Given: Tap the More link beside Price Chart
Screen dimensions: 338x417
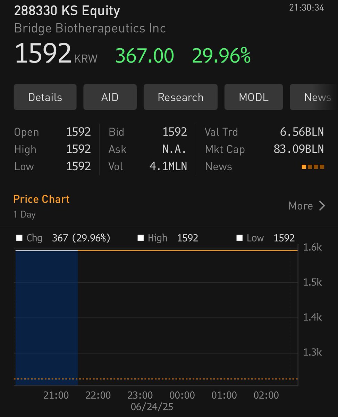Looking at the screenshot, I should 301,206.
